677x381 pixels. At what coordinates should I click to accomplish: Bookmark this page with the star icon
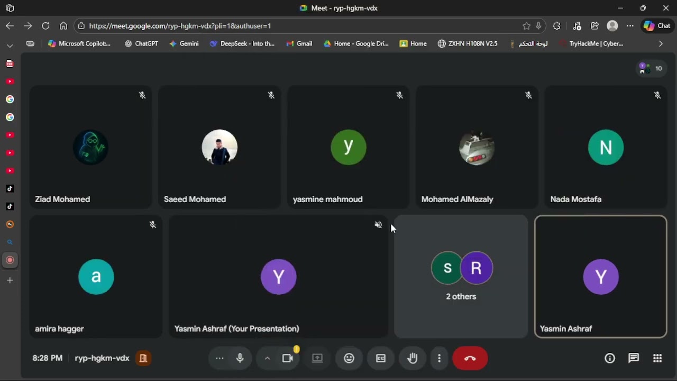526,26
